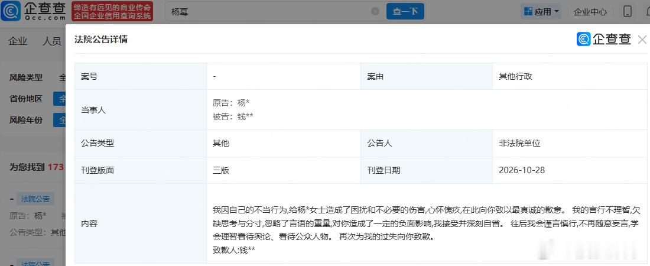Select the 内容 label cell
The width and height of the screenshot is (650, 266).
click(x=141, y=223)
